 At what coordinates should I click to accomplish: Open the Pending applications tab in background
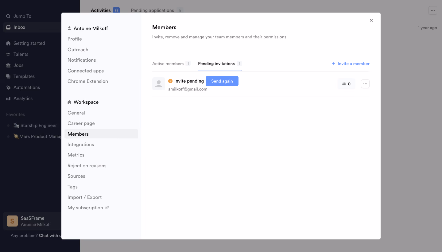click(x=157, y=10)
